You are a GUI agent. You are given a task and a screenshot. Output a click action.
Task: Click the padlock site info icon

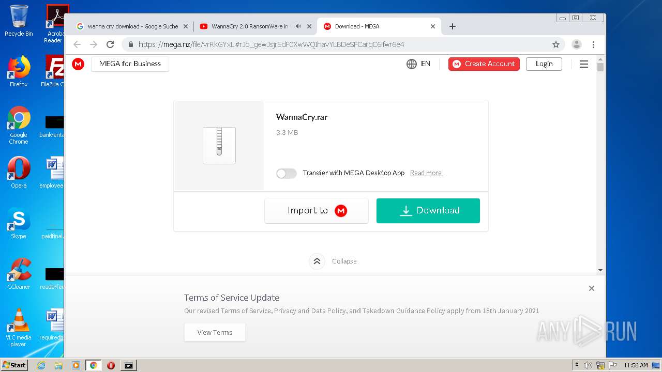coord(131,44)
